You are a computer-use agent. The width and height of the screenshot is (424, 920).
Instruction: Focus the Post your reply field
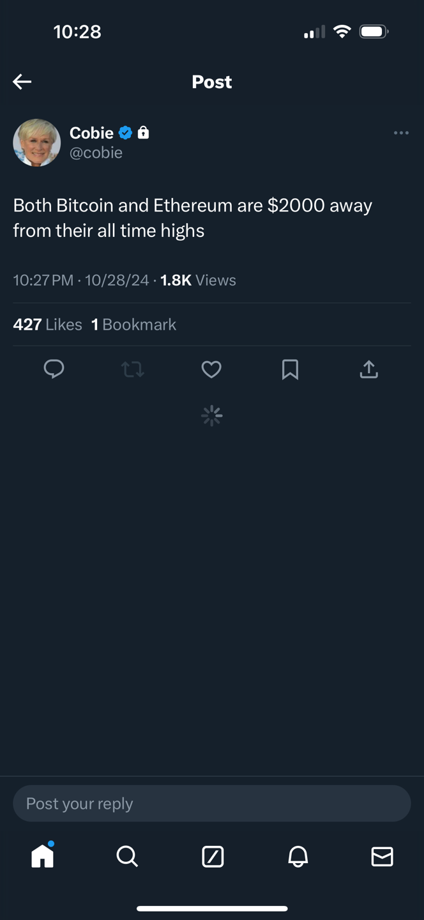click(211, 804)
